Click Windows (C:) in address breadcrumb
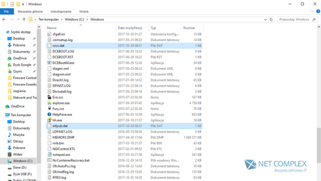Viewport: 321px width, 181px height. tap(74, 20)
